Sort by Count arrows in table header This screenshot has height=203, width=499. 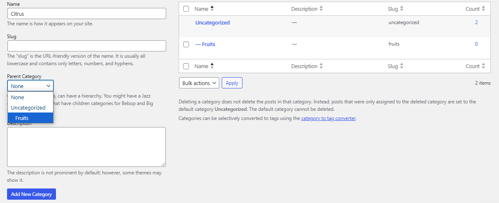click(x=484, y=9)
